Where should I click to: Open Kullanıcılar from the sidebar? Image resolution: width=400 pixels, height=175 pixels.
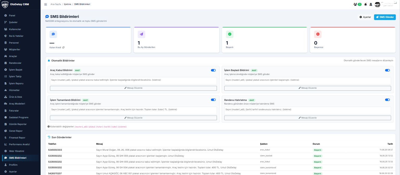pos(20,29)
